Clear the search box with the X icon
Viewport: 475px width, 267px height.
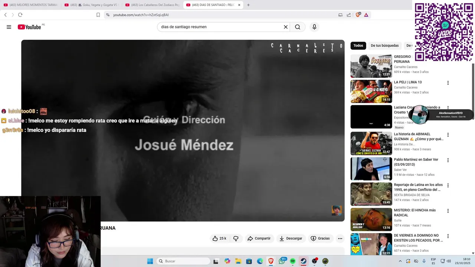[286, 27]
